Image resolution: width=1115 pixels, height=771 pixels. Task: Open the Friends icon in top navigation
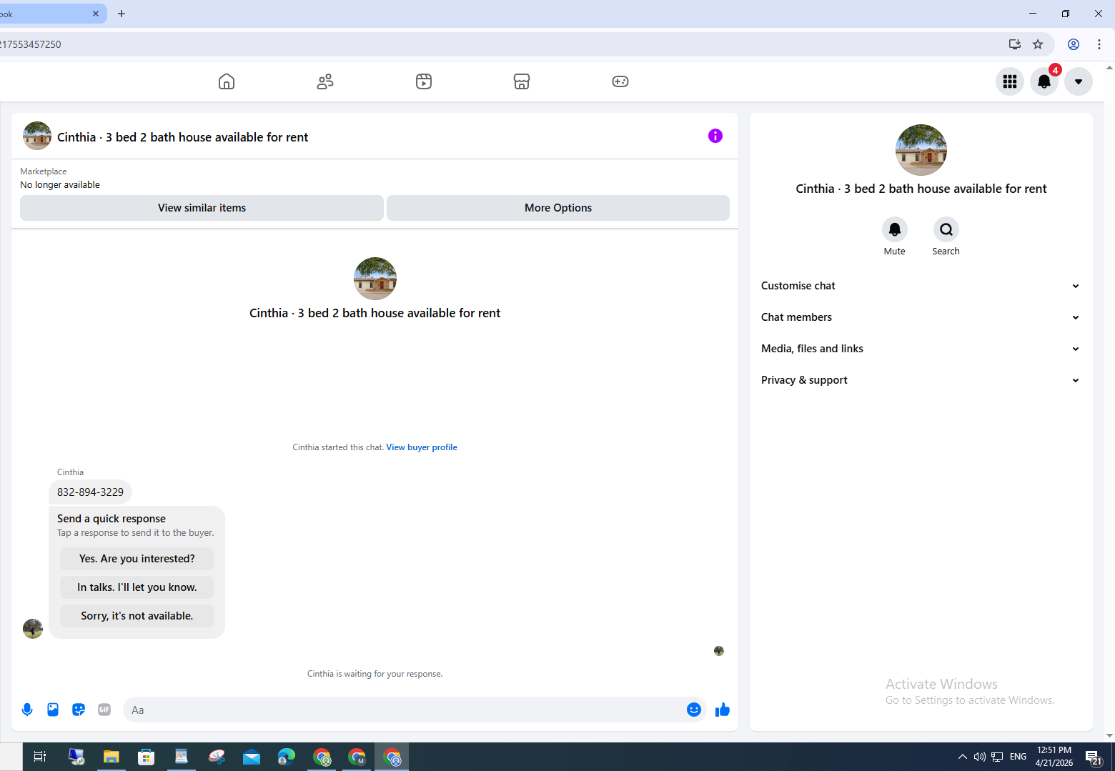click(325, 81)
